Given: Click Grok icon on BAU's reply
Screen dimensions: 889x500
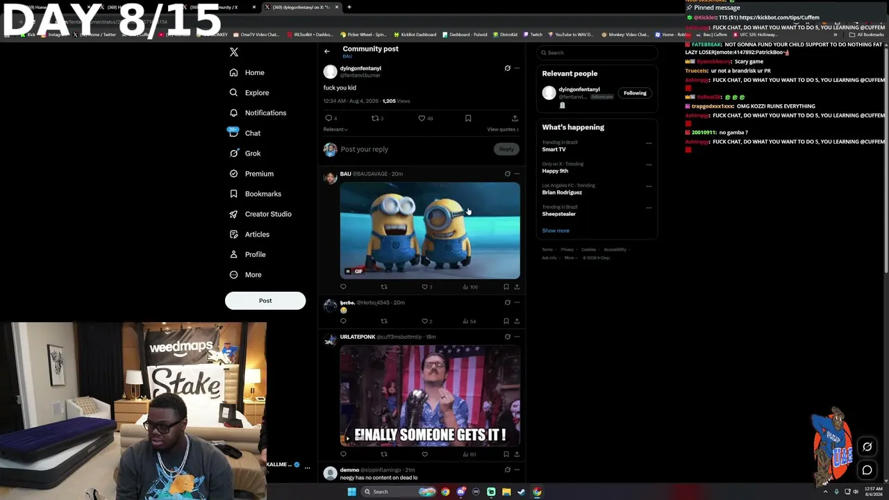Looking at the screenshot, I should pyautogui.click(x=507, y=174).
